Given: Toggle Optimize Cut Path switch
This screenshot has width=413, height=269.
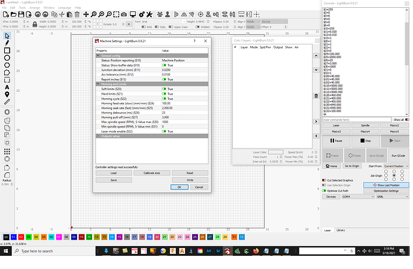Looking at the screenshot, I should (x=324, y=191).
